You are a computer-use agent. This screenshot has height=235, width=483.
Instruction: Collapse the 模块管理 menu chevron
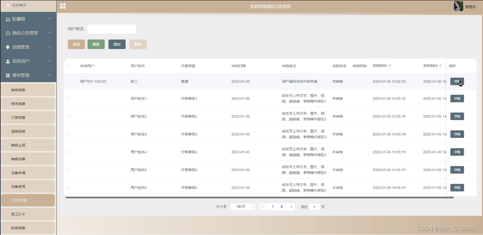point(49,75)
